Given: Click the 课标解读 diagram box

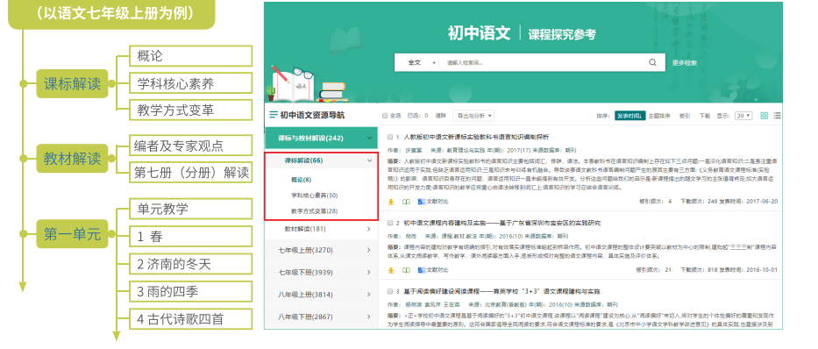Looking at the screenshot, I should 72,83.
